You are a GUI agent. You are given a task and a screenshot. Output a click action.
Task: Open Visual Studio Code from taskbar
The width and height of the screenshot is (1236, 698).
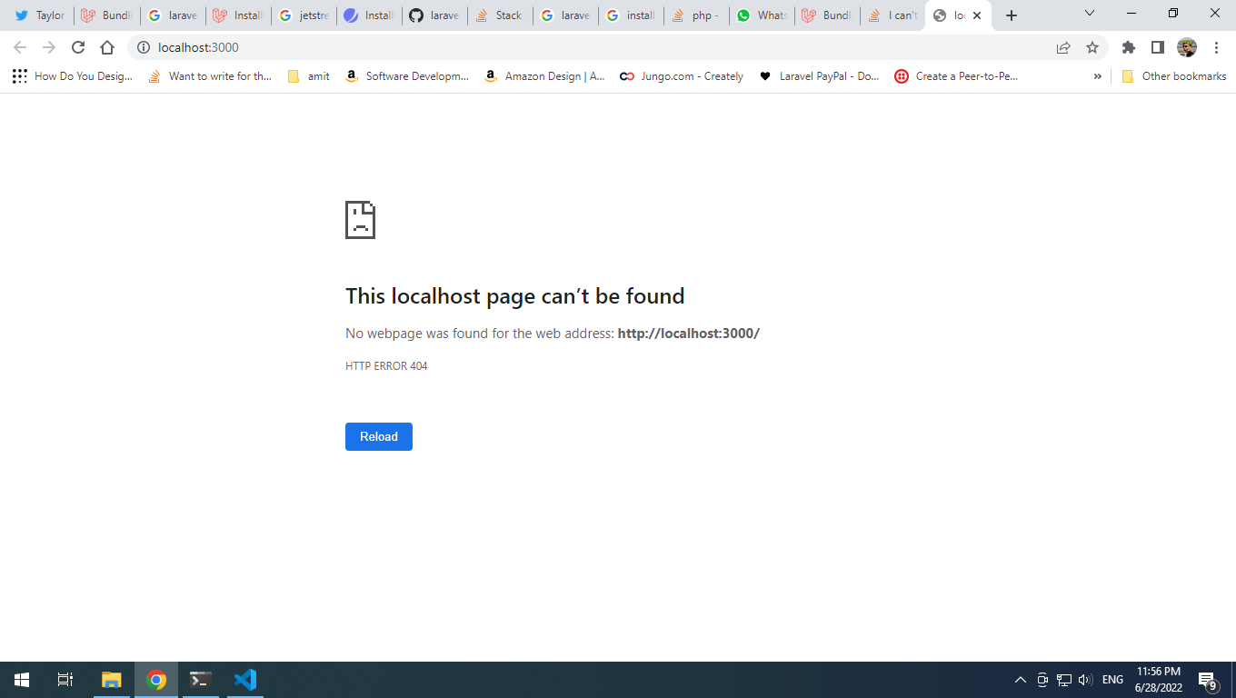click(245, 680)
